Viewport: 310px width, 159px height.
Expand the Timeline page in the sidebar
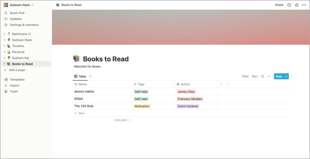5,46
